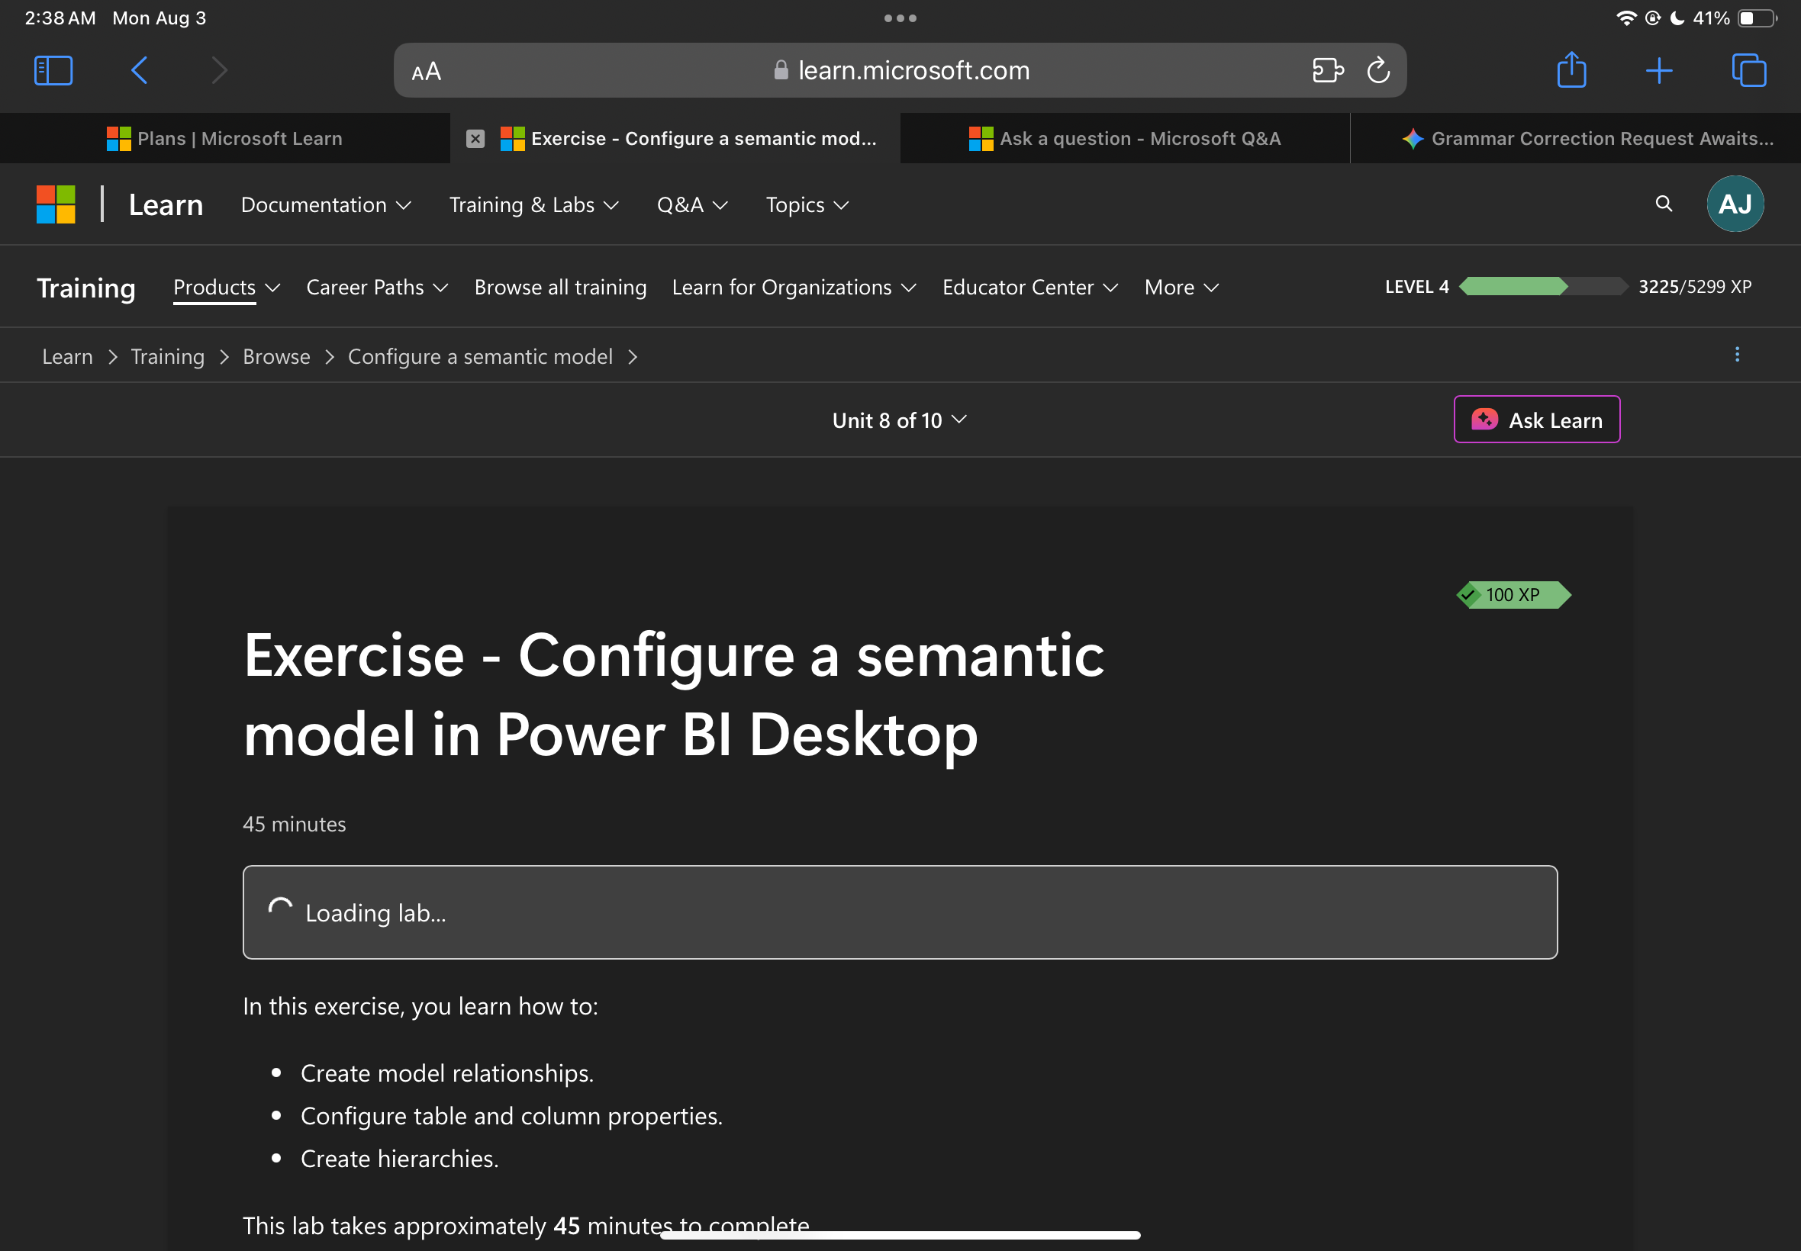The height and width of the screenshot is (1251, 1801).
Task: Go back to the previous page
Action: click(x=140, y=70)
